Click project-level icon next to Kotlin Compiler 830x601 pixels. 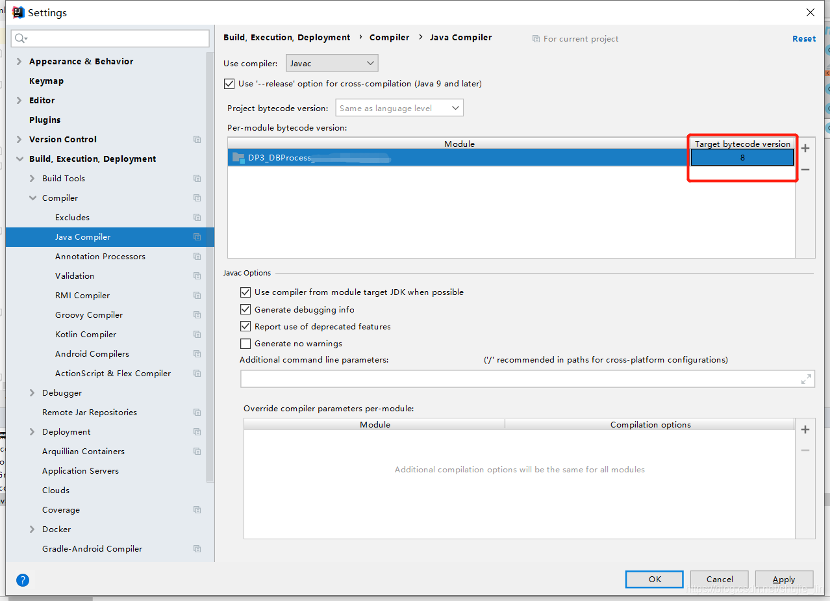coord(197,334)
